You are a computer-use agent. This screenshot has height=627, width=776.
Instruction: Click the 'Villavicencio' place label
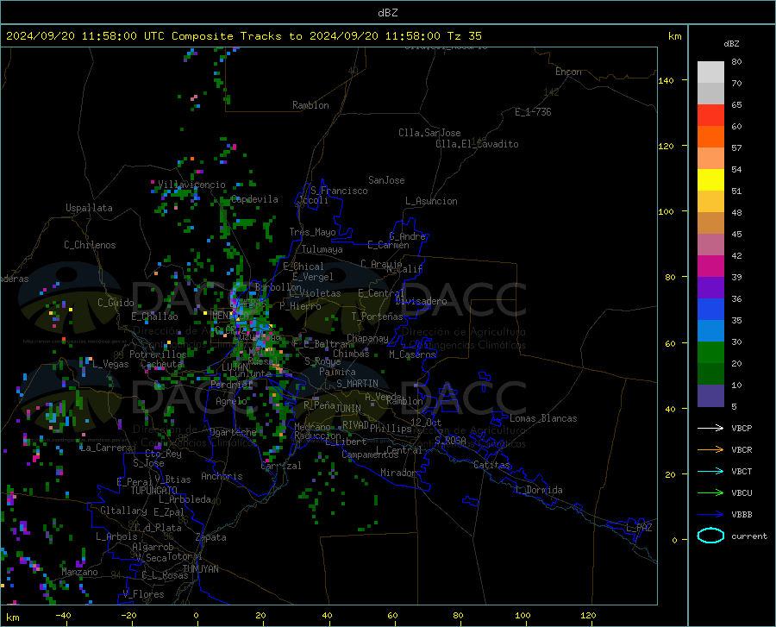click(191, 185)
